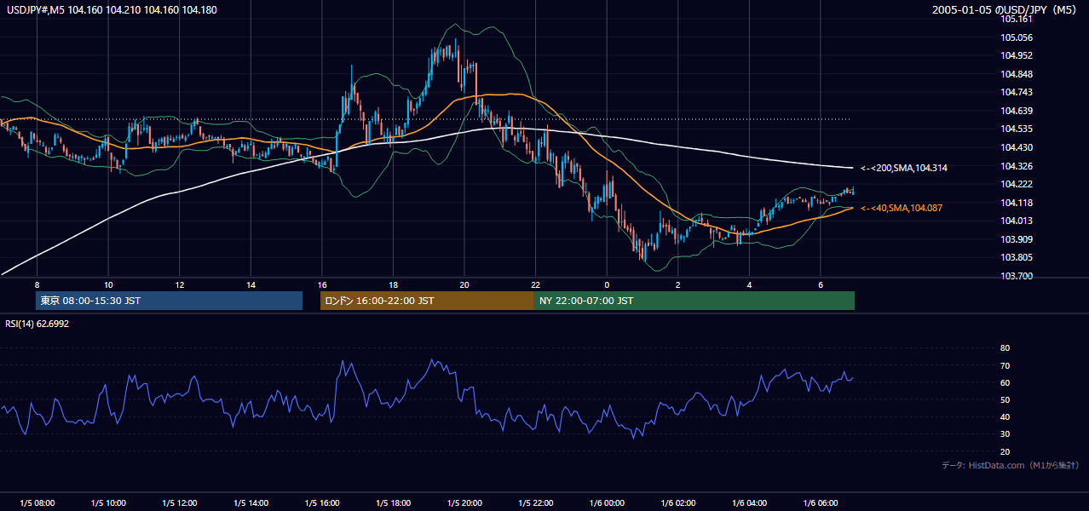1089x511 pixels.
Task: Select the 200 SMA label 104.314
Action: [x=904, y=169]
